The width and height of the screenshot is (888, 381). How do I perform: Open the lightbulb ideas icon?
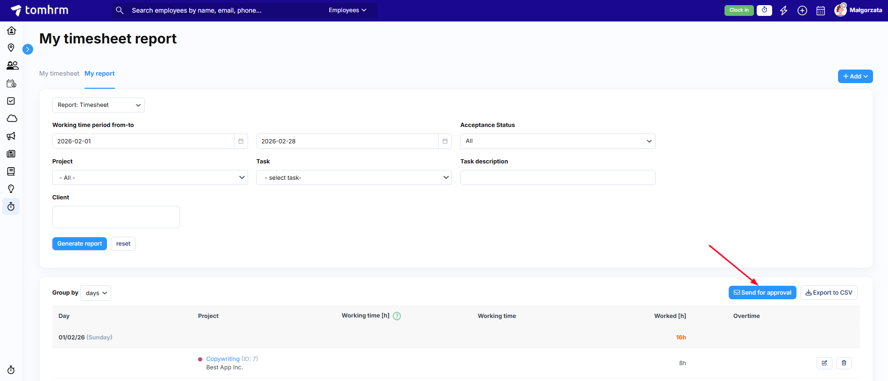click(11, 189)
